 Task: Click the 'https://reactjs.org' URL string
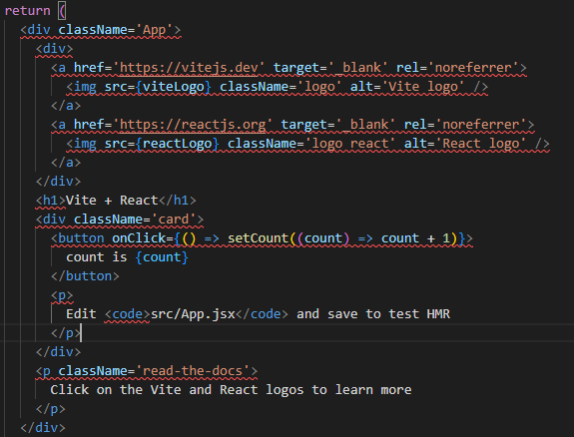[193, 125]
